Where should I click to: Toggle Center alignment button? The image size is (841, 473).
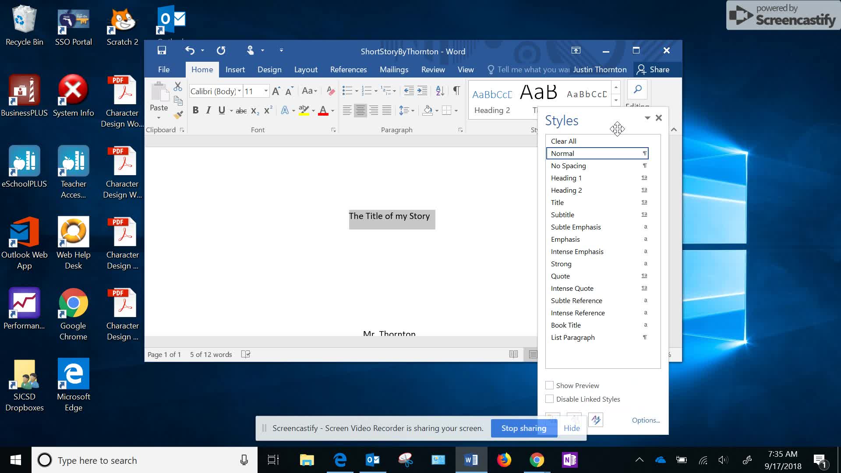pos(360,110)
